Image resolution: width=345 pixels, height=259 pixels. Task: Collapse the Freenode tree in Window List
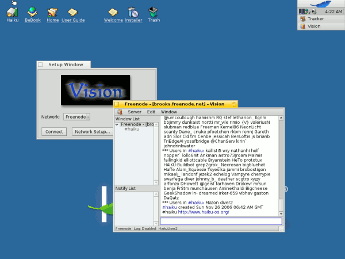pyautogui.click(x=117, y=124)
